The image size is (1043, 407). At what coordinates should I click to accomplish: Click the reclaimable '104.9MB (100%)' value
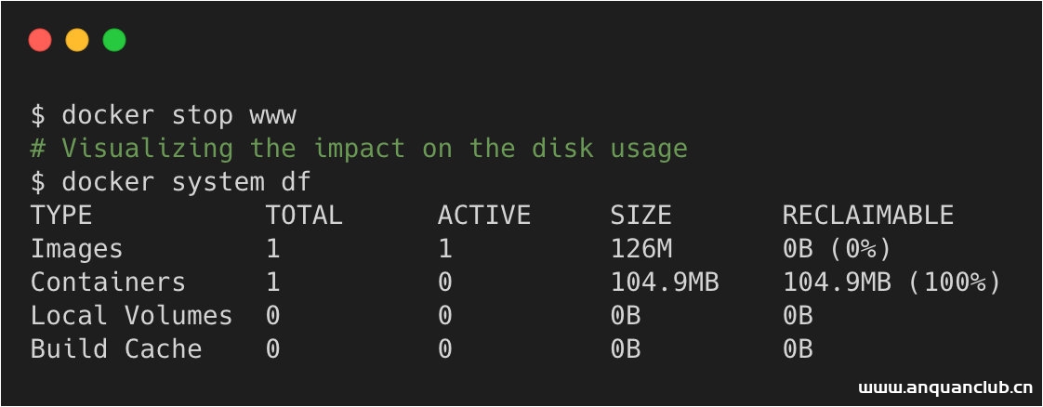click(x=891, y=282)
